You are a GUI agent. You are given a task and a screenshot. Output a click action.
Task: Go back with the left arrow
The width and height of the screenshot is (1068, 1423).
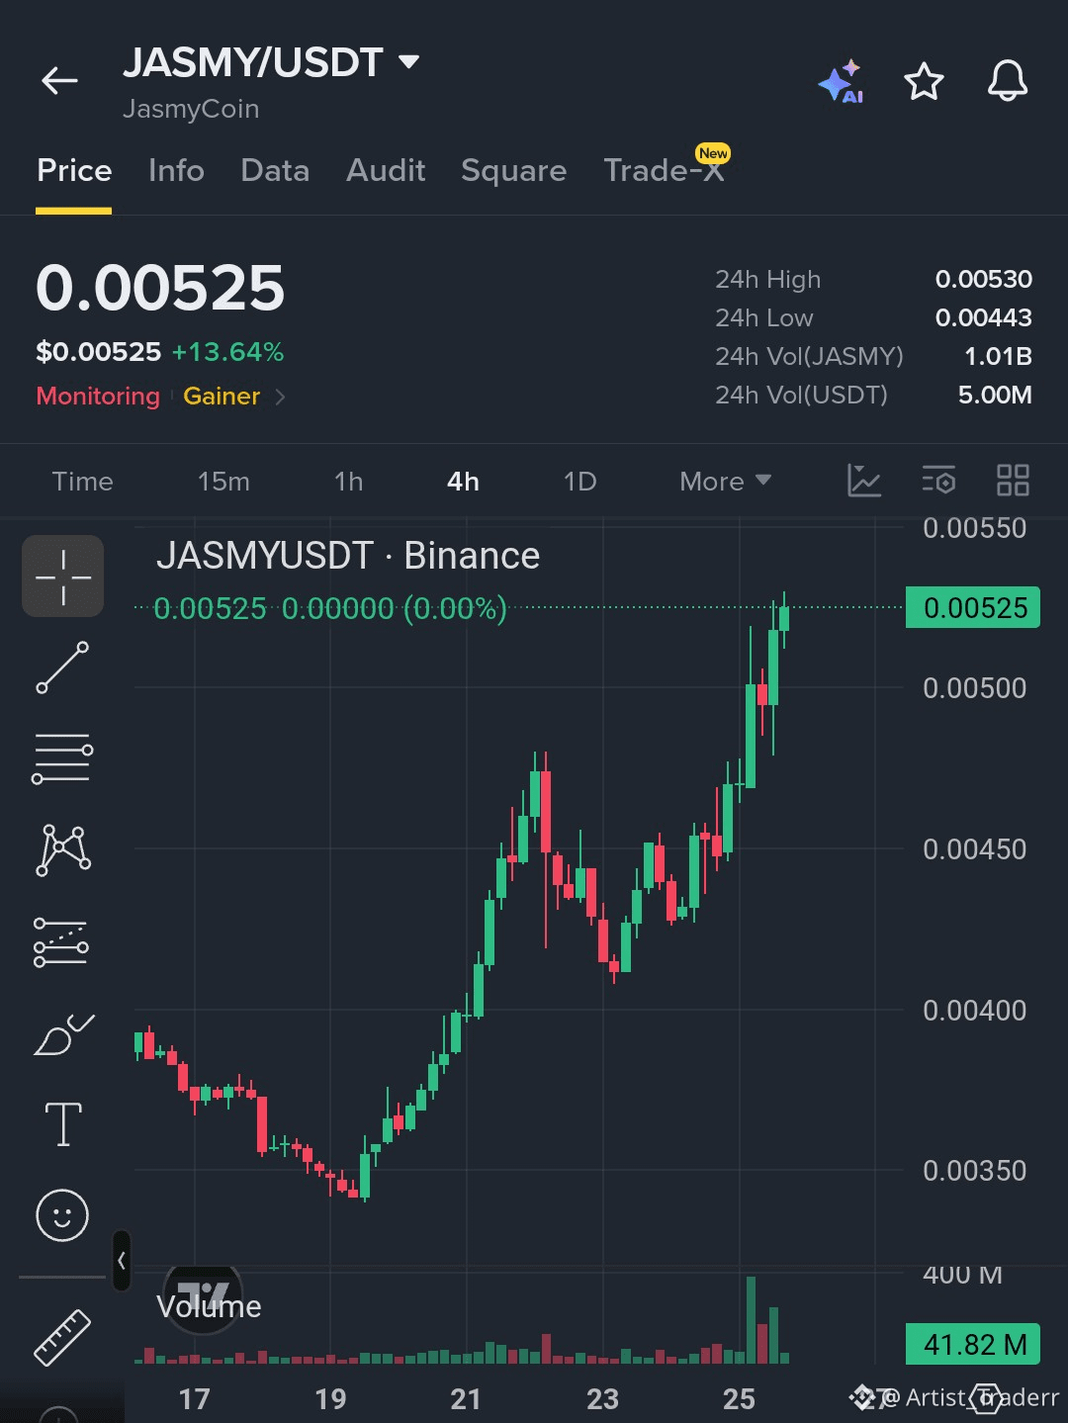tap(59, 81)
